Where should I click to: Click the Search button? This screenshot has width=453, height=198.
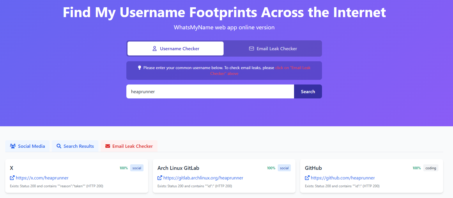[308, 91]
